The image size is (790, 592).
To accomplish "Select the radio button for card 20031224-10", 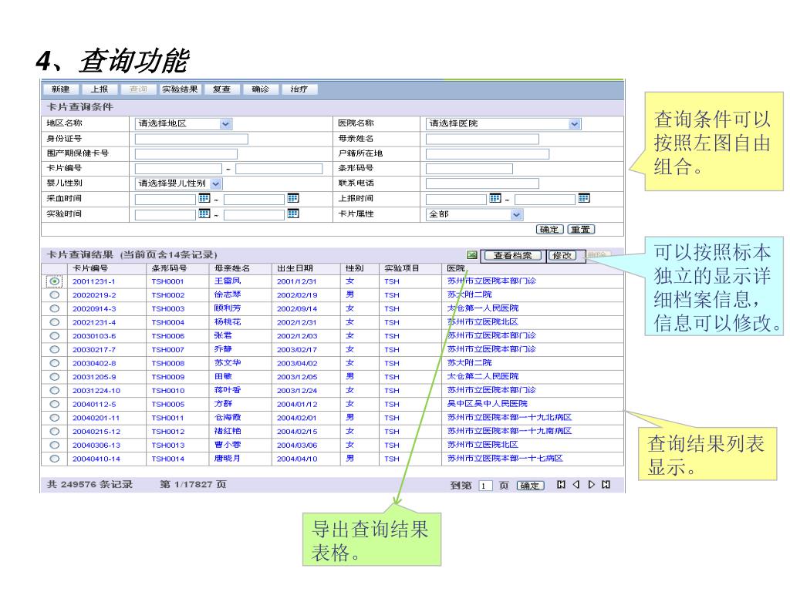I will pyautogui.click(x=55, y=390).
